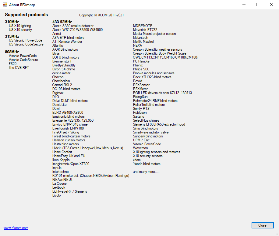Select Rohrmotor24 RMF blind motors
The image size is (279, 236).
(155, 101)
